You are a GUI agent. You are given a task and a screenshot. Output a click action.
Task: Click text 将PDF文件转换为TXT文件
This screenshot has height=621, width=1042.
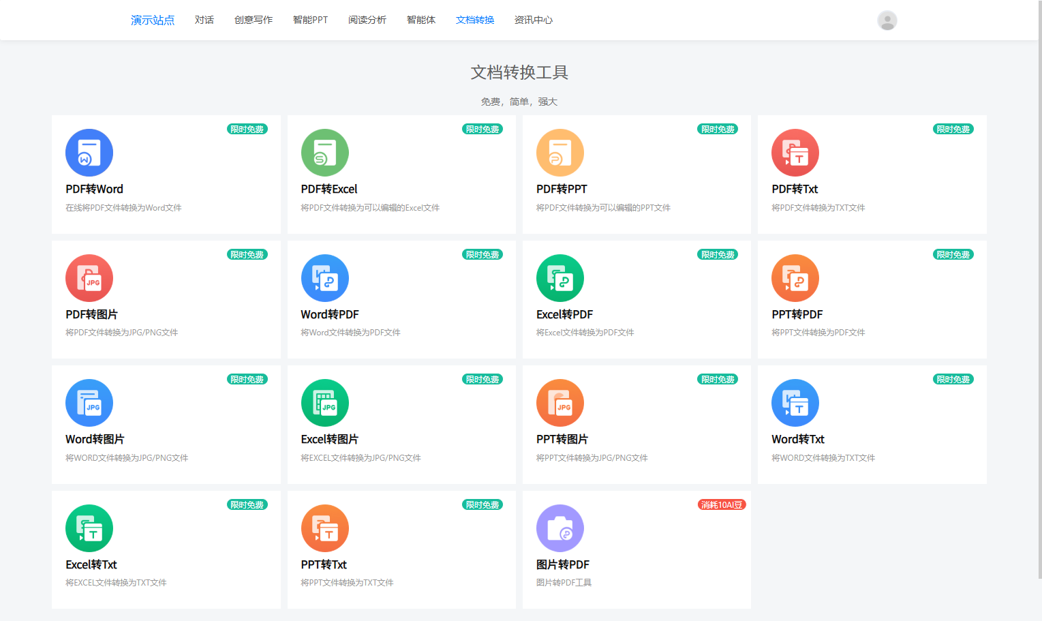[x=818, y=208]
